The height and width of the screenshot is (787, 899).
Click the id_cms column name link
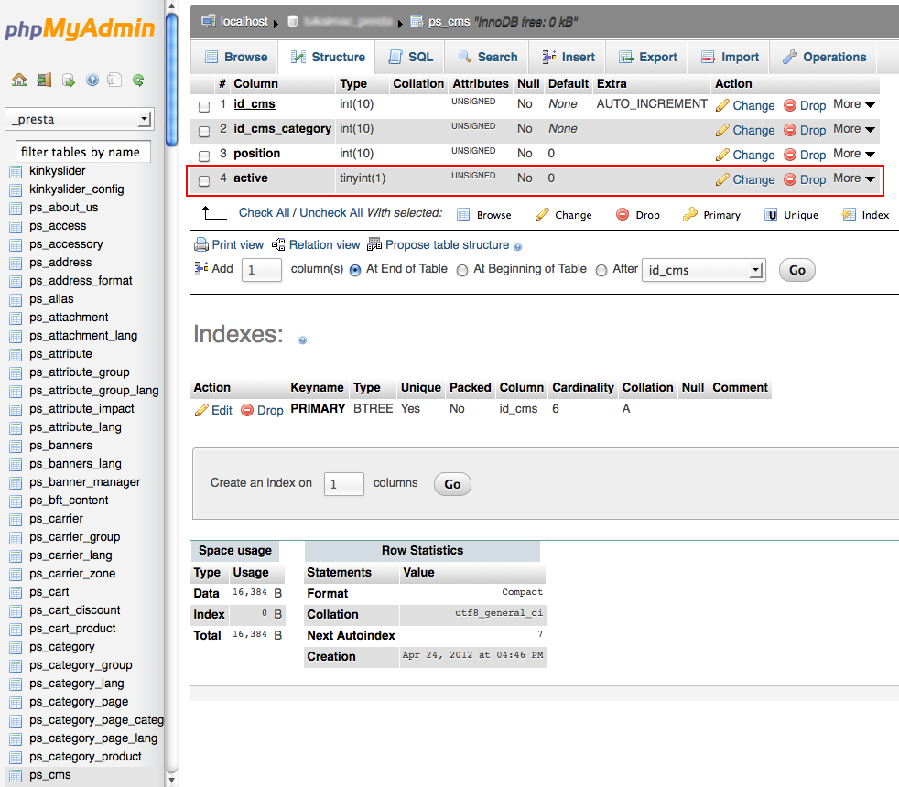coord(254,103)
